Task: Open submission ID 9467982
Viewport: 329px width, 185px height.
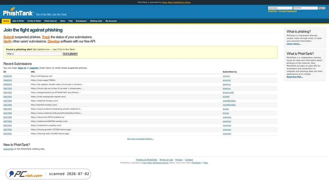Action: [7, 130]
